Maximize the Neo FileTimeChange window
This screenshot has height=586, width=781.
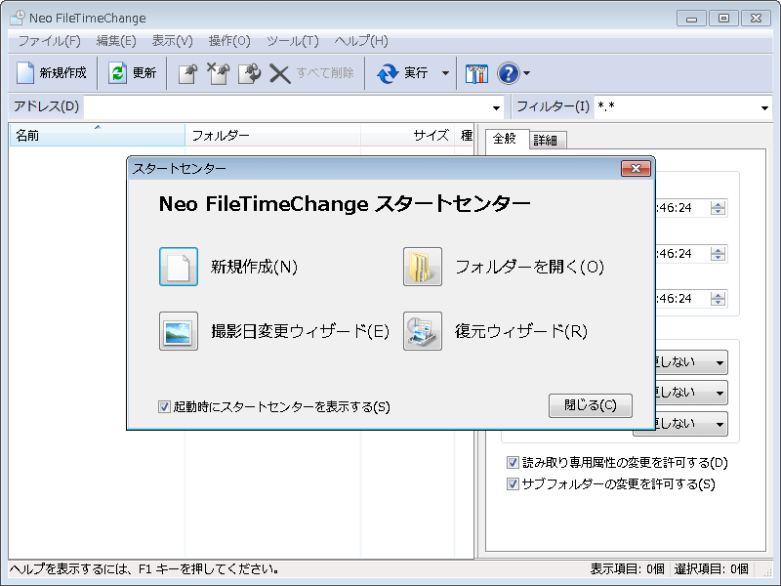click(723, 18)
